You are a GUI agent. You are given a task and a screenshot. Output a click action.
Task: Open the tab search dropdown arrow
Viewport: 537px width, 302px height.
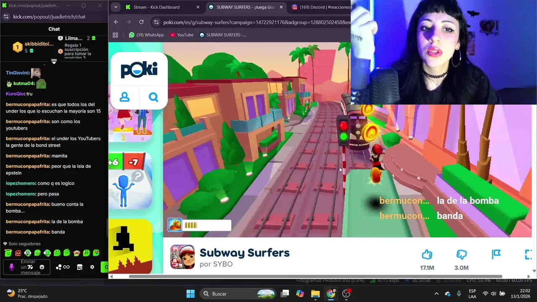pyautogui.click(x=115, y=7)
